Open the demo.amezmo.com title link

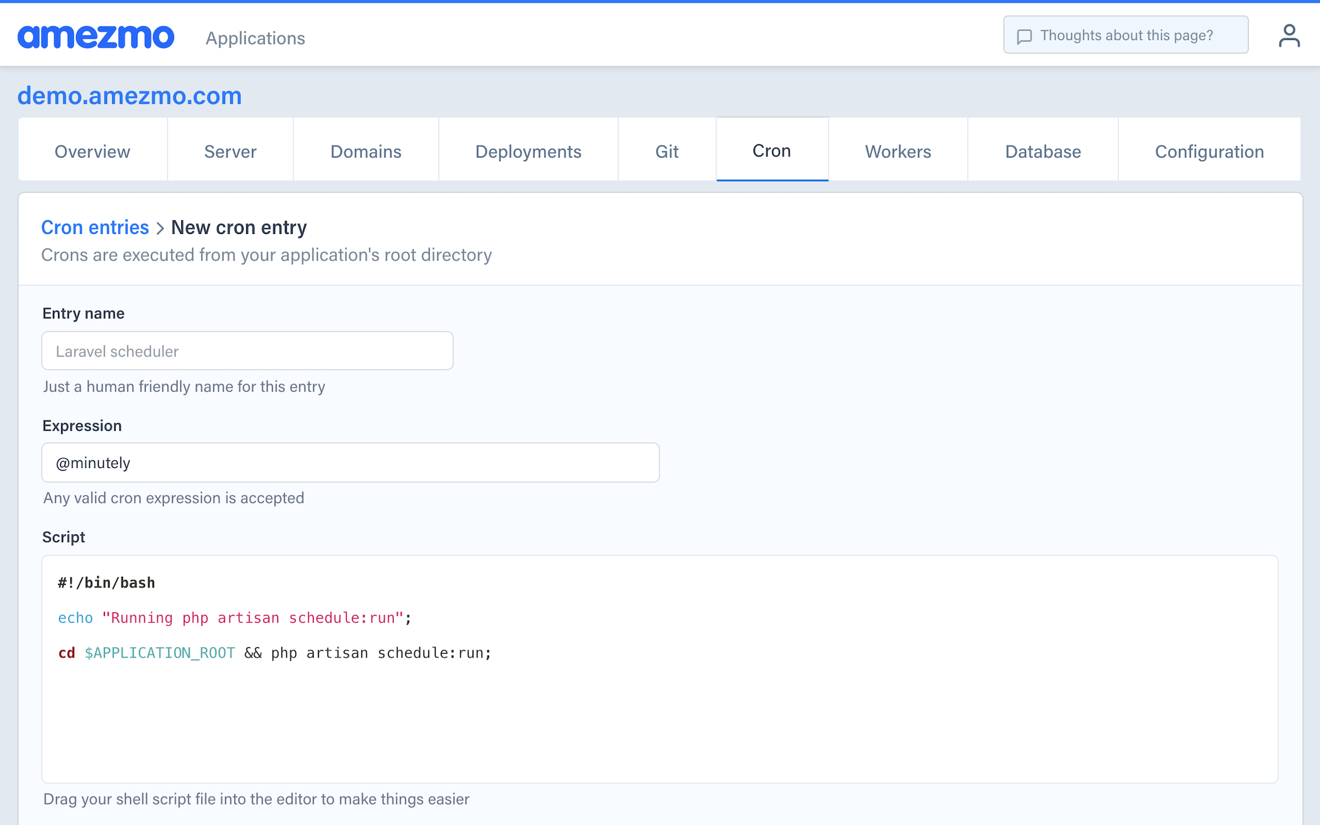coord(130,95)
